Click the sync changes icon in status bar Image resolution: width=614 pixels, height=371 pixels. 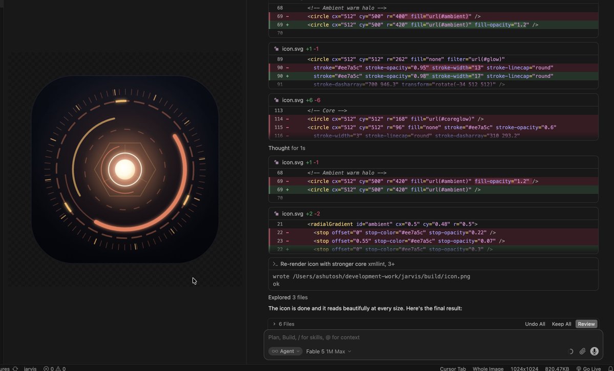coord(15,368)
